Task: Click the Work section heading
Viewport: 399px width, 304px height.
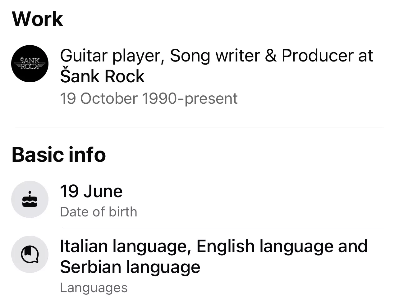Action: click(x=38, y=19)
